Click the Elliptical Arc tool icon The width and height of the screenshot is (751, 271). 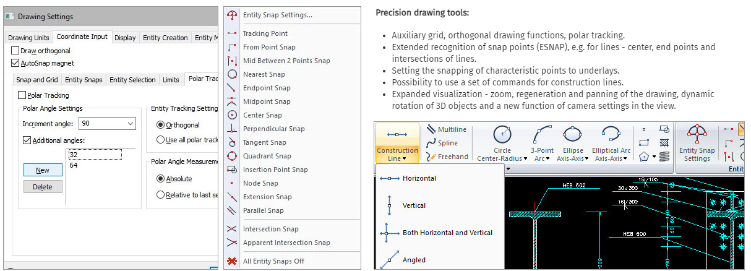(611, 135)
